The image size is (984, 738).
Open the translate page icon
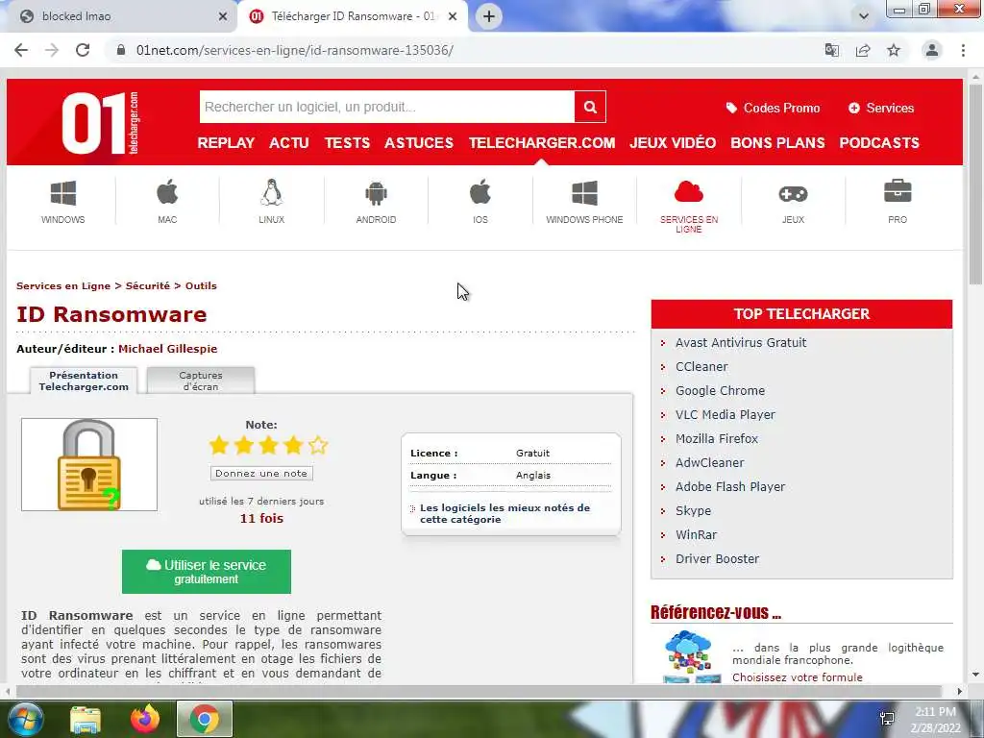[832, 50]
